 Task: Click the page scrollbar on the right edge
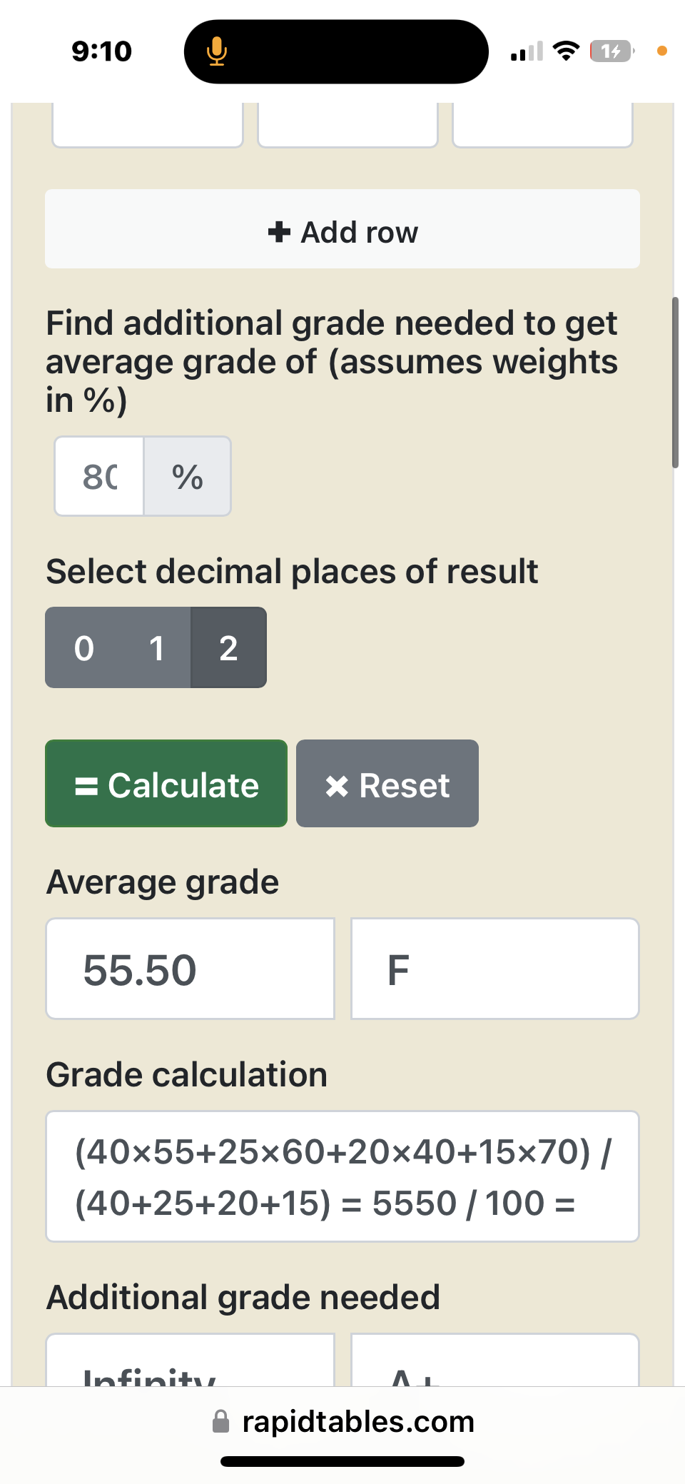675,383
